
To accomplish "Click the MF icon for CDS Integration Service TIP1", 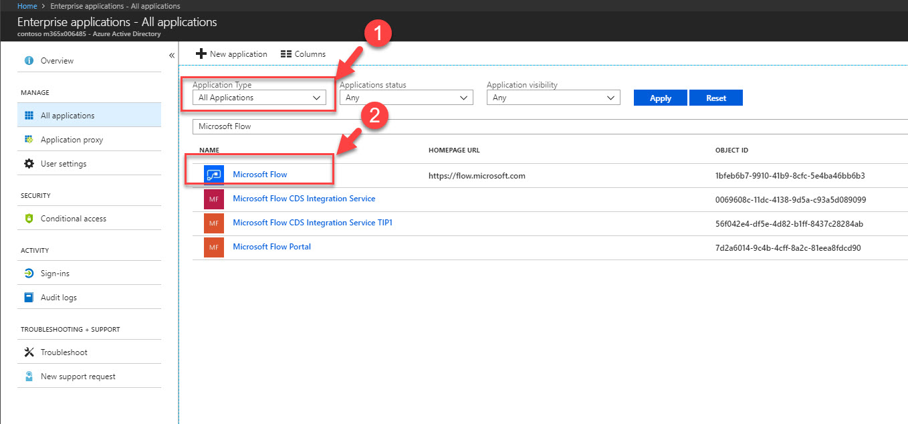I will coord(214,223).
